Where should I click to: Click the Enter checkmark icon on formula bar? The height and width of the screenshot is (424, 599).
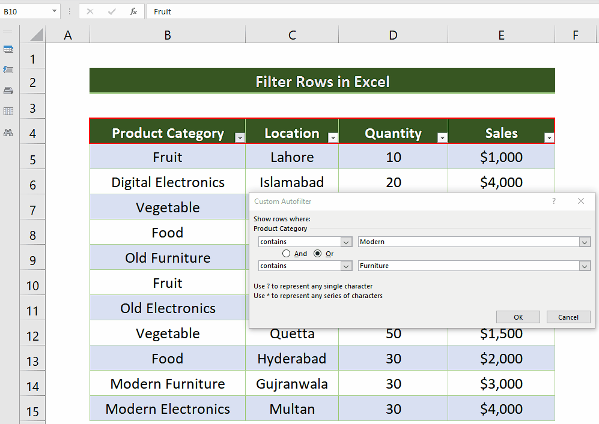[112, 11]
